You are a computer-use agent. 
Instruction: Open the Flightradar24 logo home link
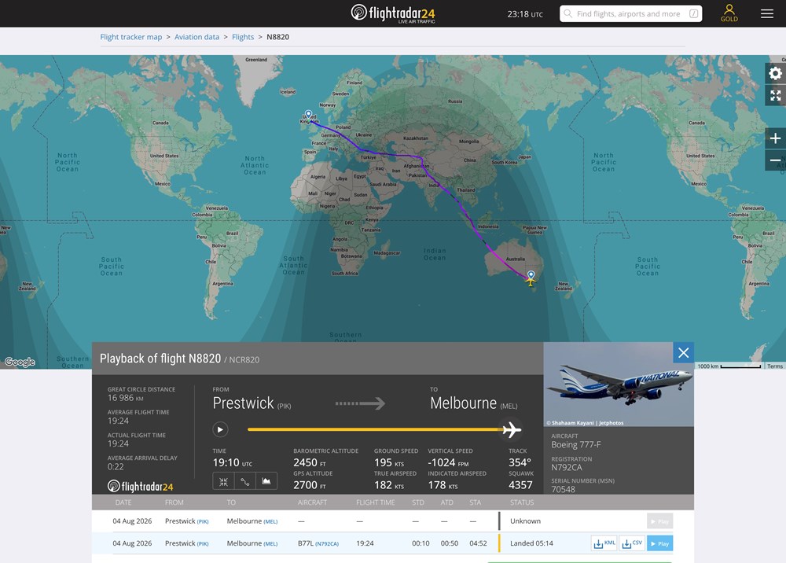pyautogui.click(x=393, y=13)
